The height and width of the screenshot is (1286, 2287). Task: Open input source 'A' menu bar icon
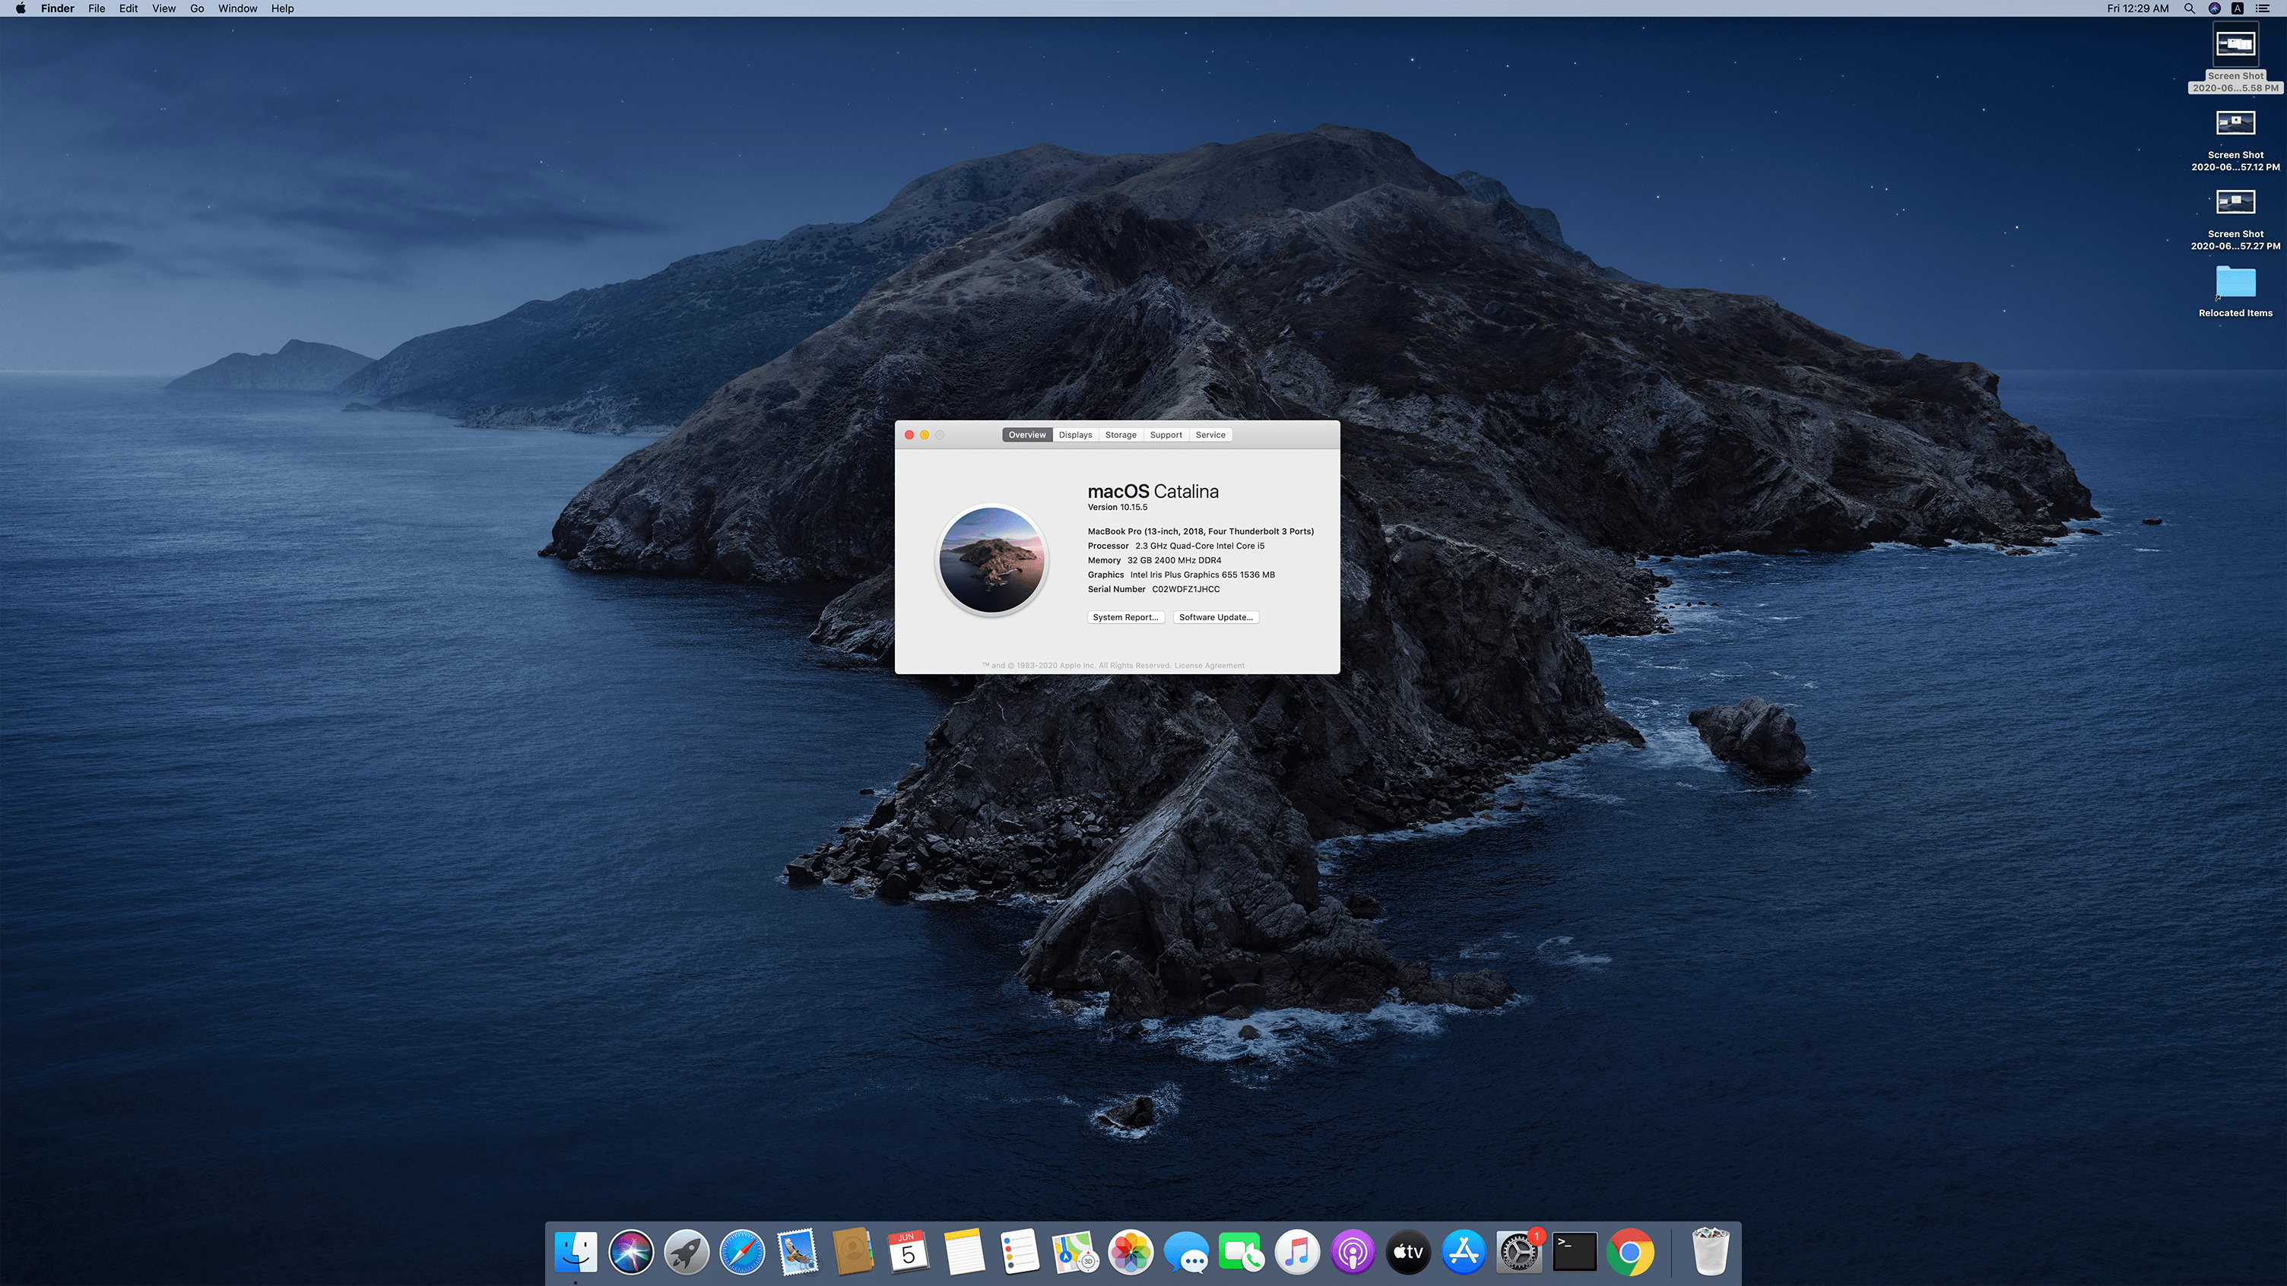[2238, 8]
